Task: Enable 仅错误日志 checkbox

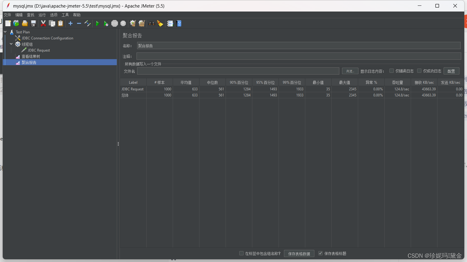Action: 392,71
